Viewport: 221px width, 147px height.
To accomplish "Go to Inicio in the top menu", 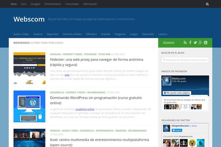I will [14, 4].
